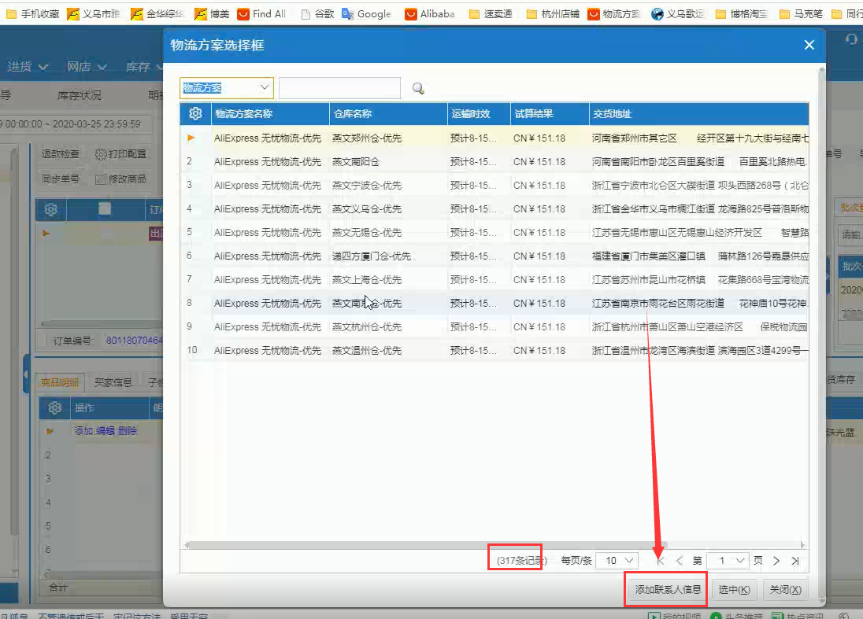Select the 燕文无锡仓-优先 row
This screenshot has width=863, height=619.
[x=494, y=233]
